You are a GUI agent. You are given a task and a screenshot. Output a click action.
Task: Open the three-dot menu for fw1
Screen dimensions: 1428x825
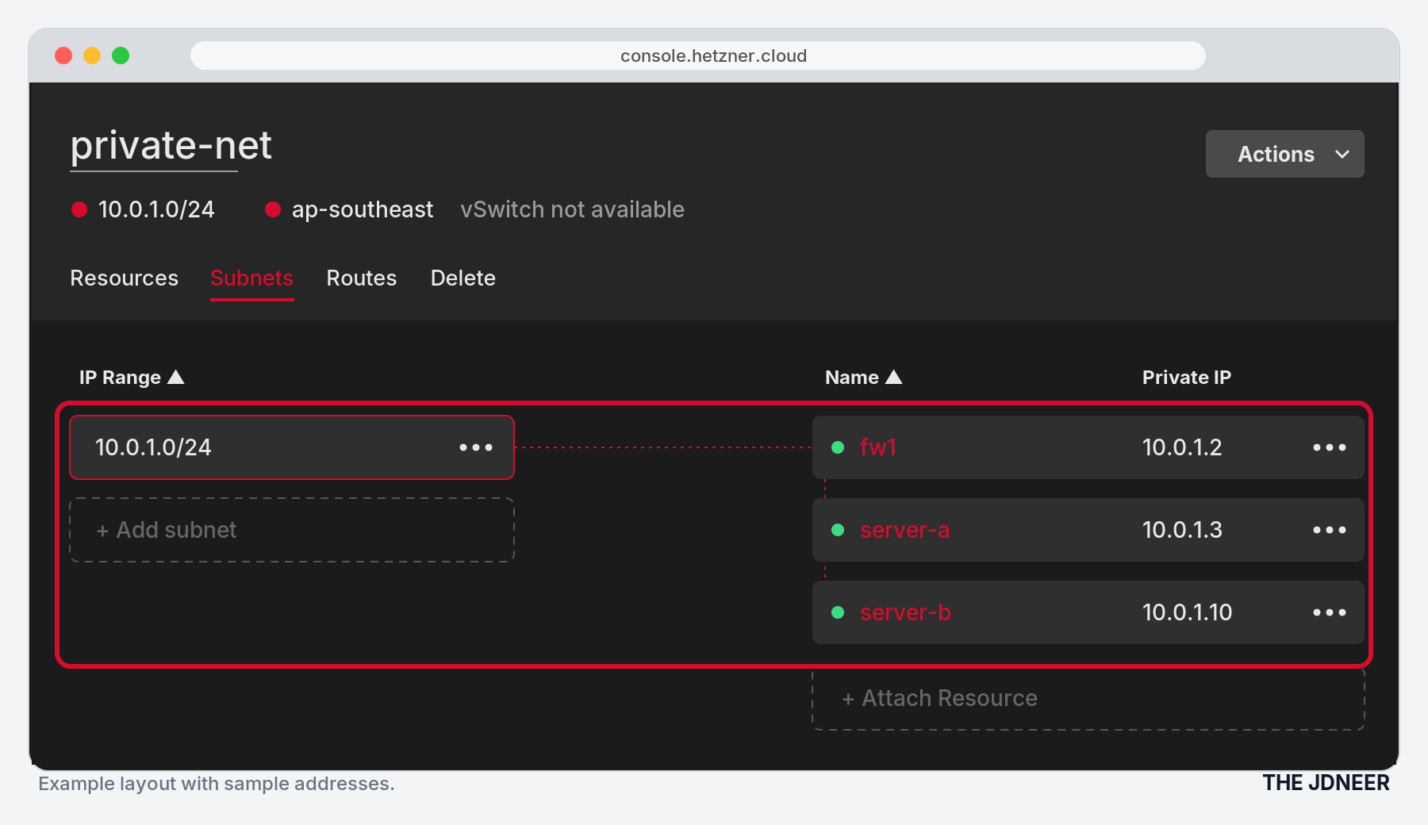pos(1330,447)
